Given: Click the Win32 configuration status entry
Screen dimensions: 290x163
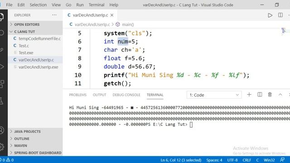Looking at the screenshot, I should point(269,160).
